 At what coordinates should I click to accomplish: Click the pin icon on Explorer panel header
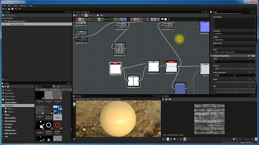66,12
